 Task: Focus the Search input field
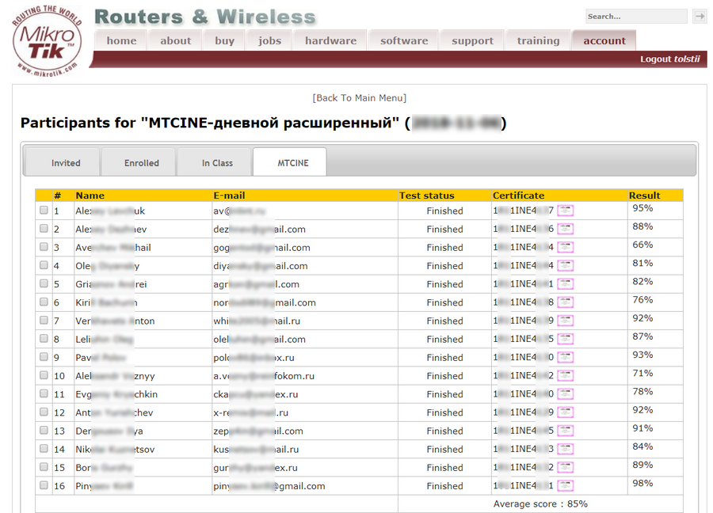[x=636, y=17]
